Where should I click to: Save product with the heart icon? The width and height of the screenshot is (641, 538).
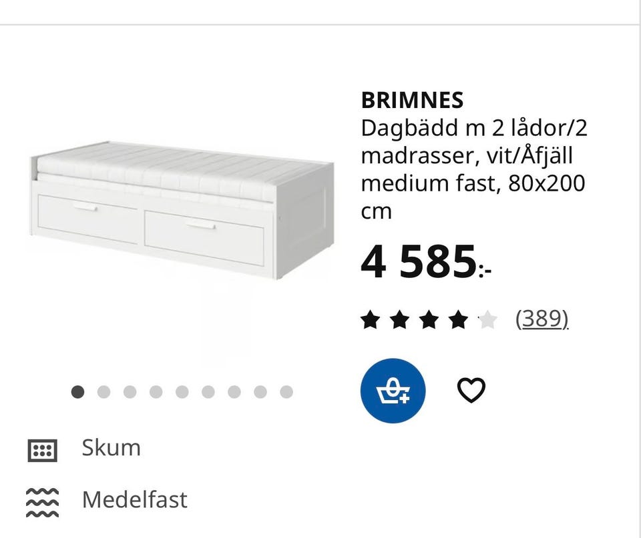pos(471,390)
